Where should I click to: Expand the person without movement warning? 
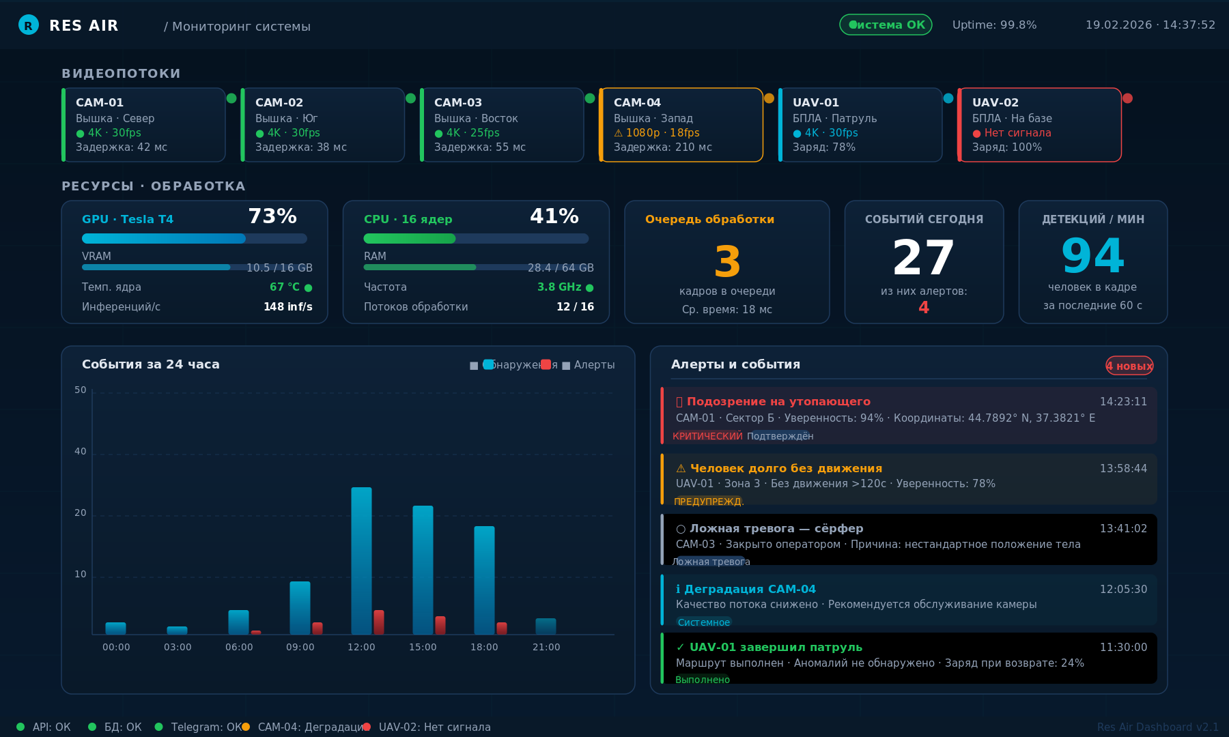click(908, 479)
